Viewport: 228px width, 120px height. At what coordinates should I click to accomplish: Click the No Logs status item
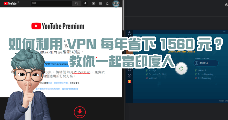151,70
